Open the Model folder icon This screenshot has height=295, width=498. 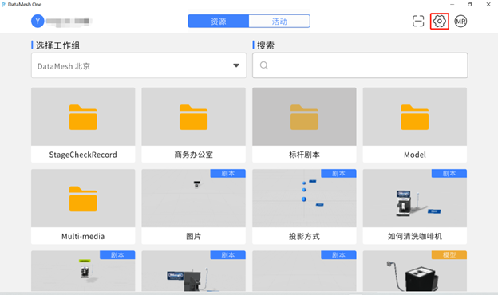[415, 117]
